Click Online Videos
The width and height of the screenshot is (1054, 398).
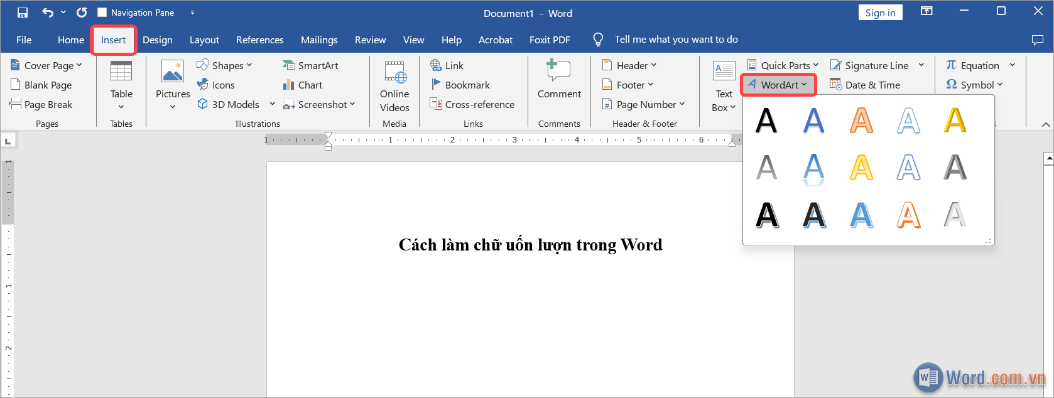(x=394, y=87)
